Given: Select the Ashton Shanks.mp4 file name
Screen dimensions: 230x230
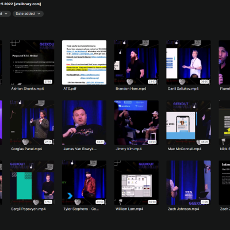Looking at the screenshot, I should tap(28, 89).
